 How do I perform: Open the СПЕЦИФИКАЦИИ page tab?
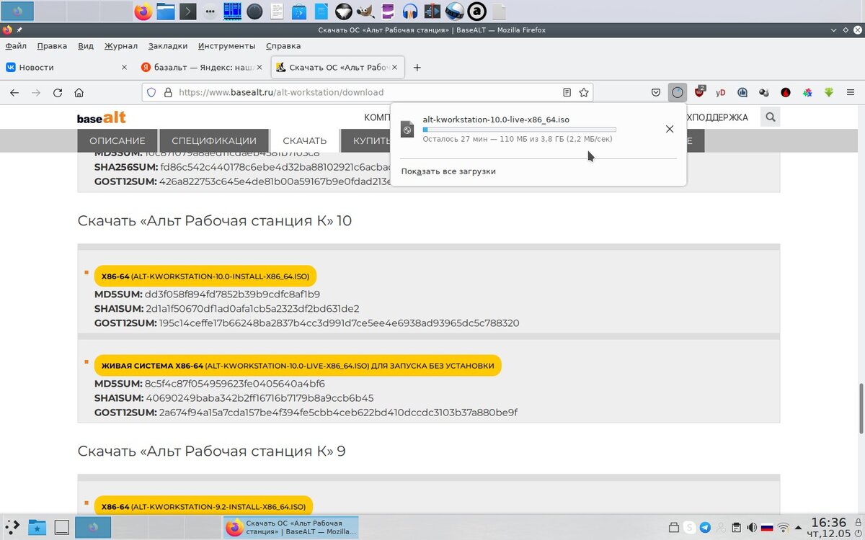214,140
